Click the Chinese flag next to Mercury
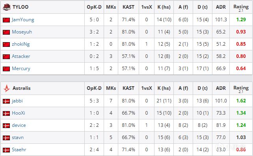This screenshot has width=253, height=156. click(x=6, y=69)
